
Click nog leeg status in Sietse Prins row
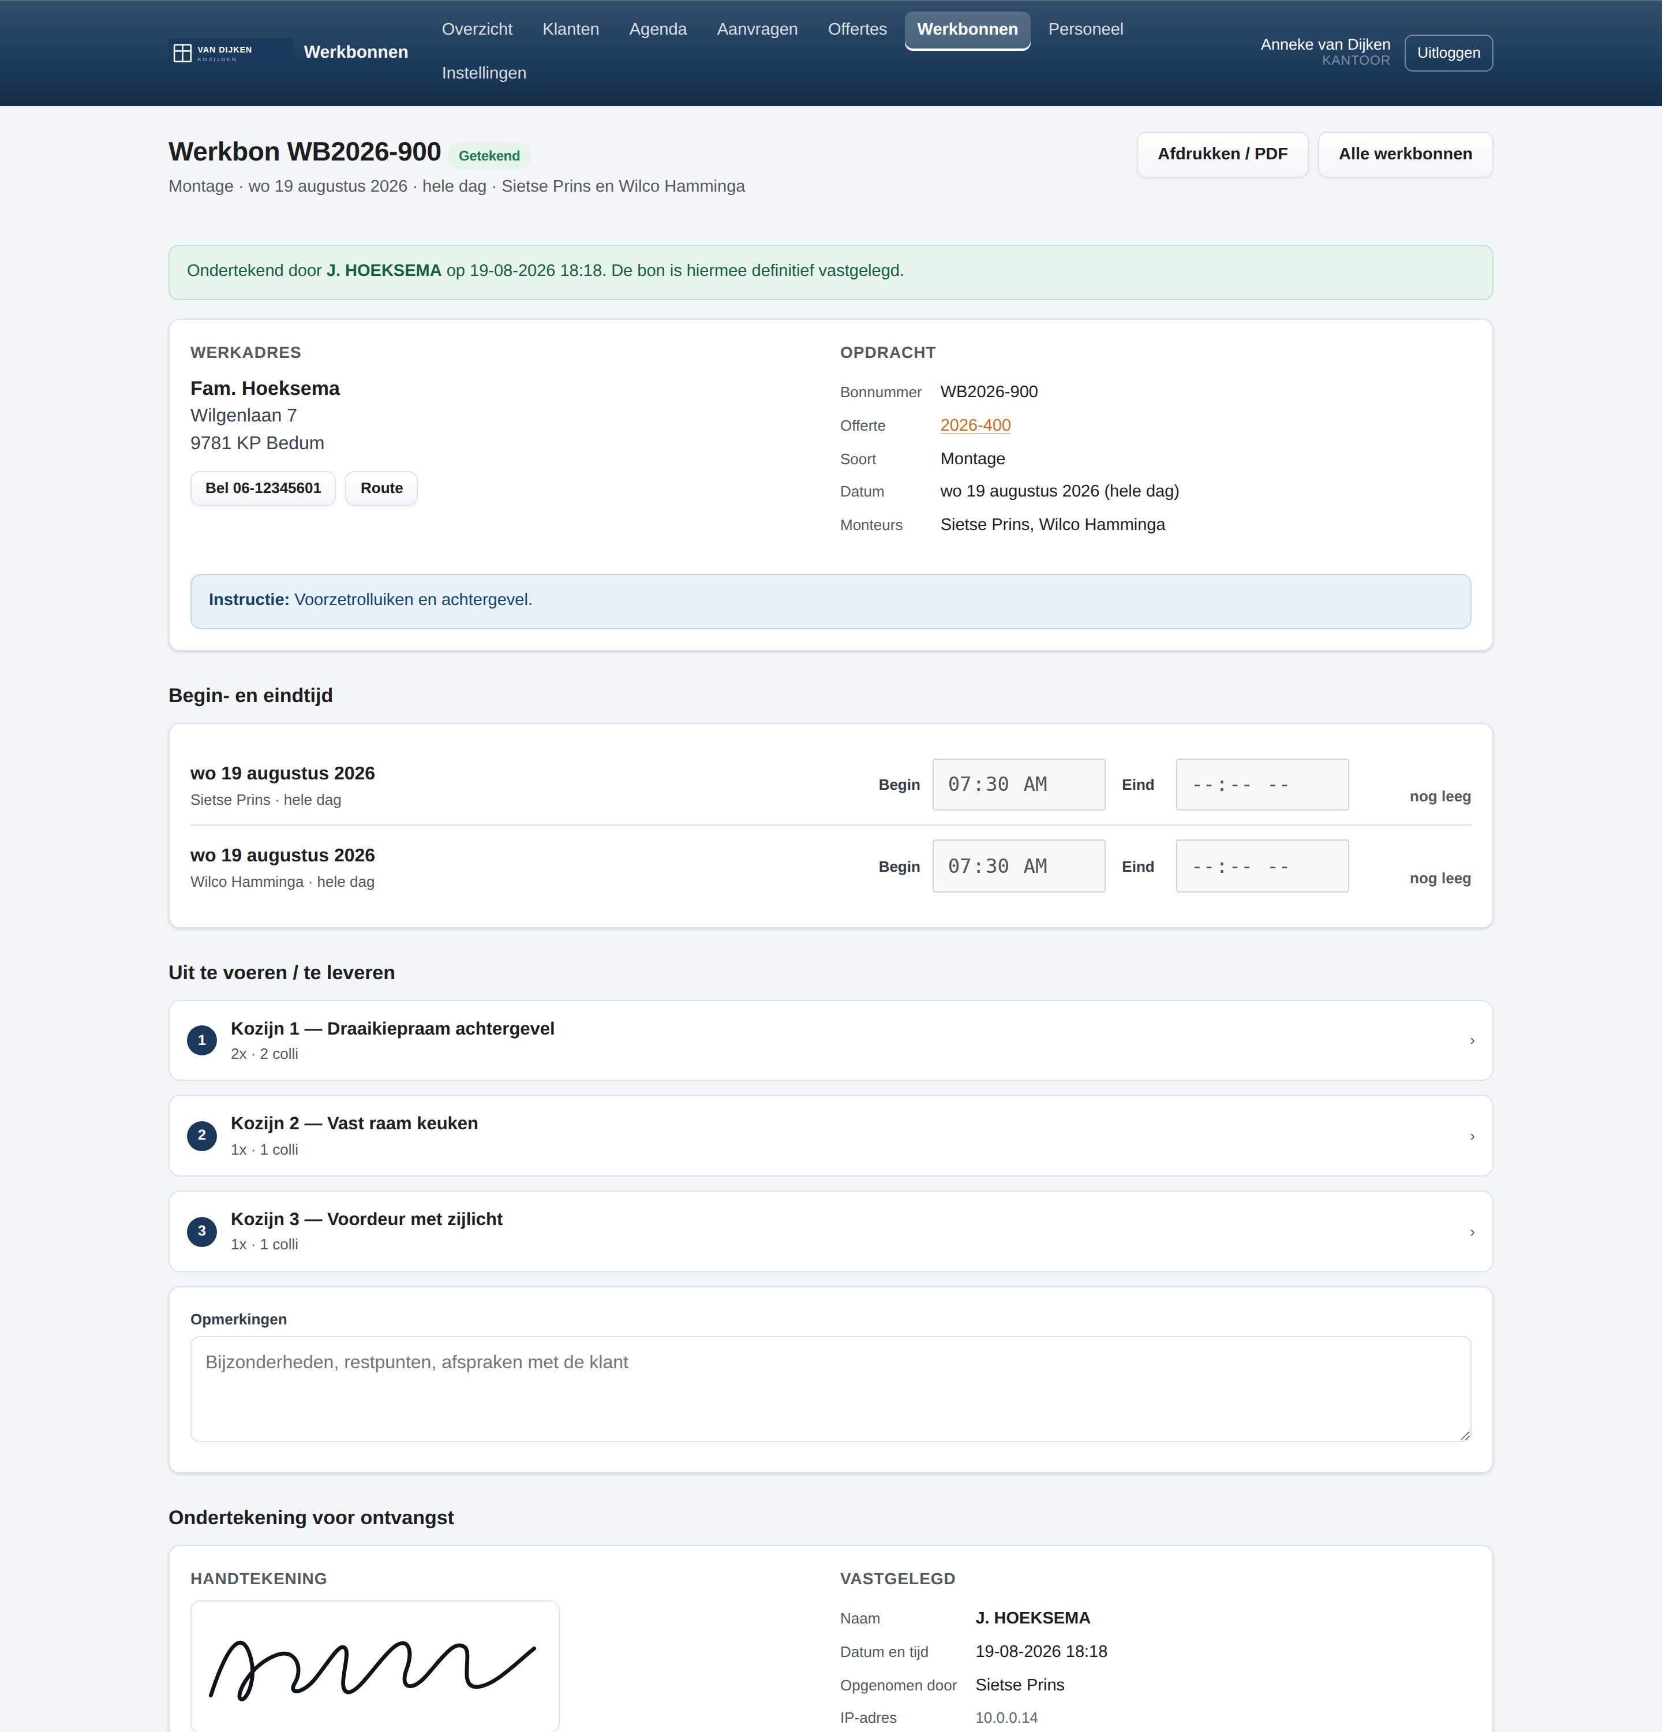click(1439, 796)
